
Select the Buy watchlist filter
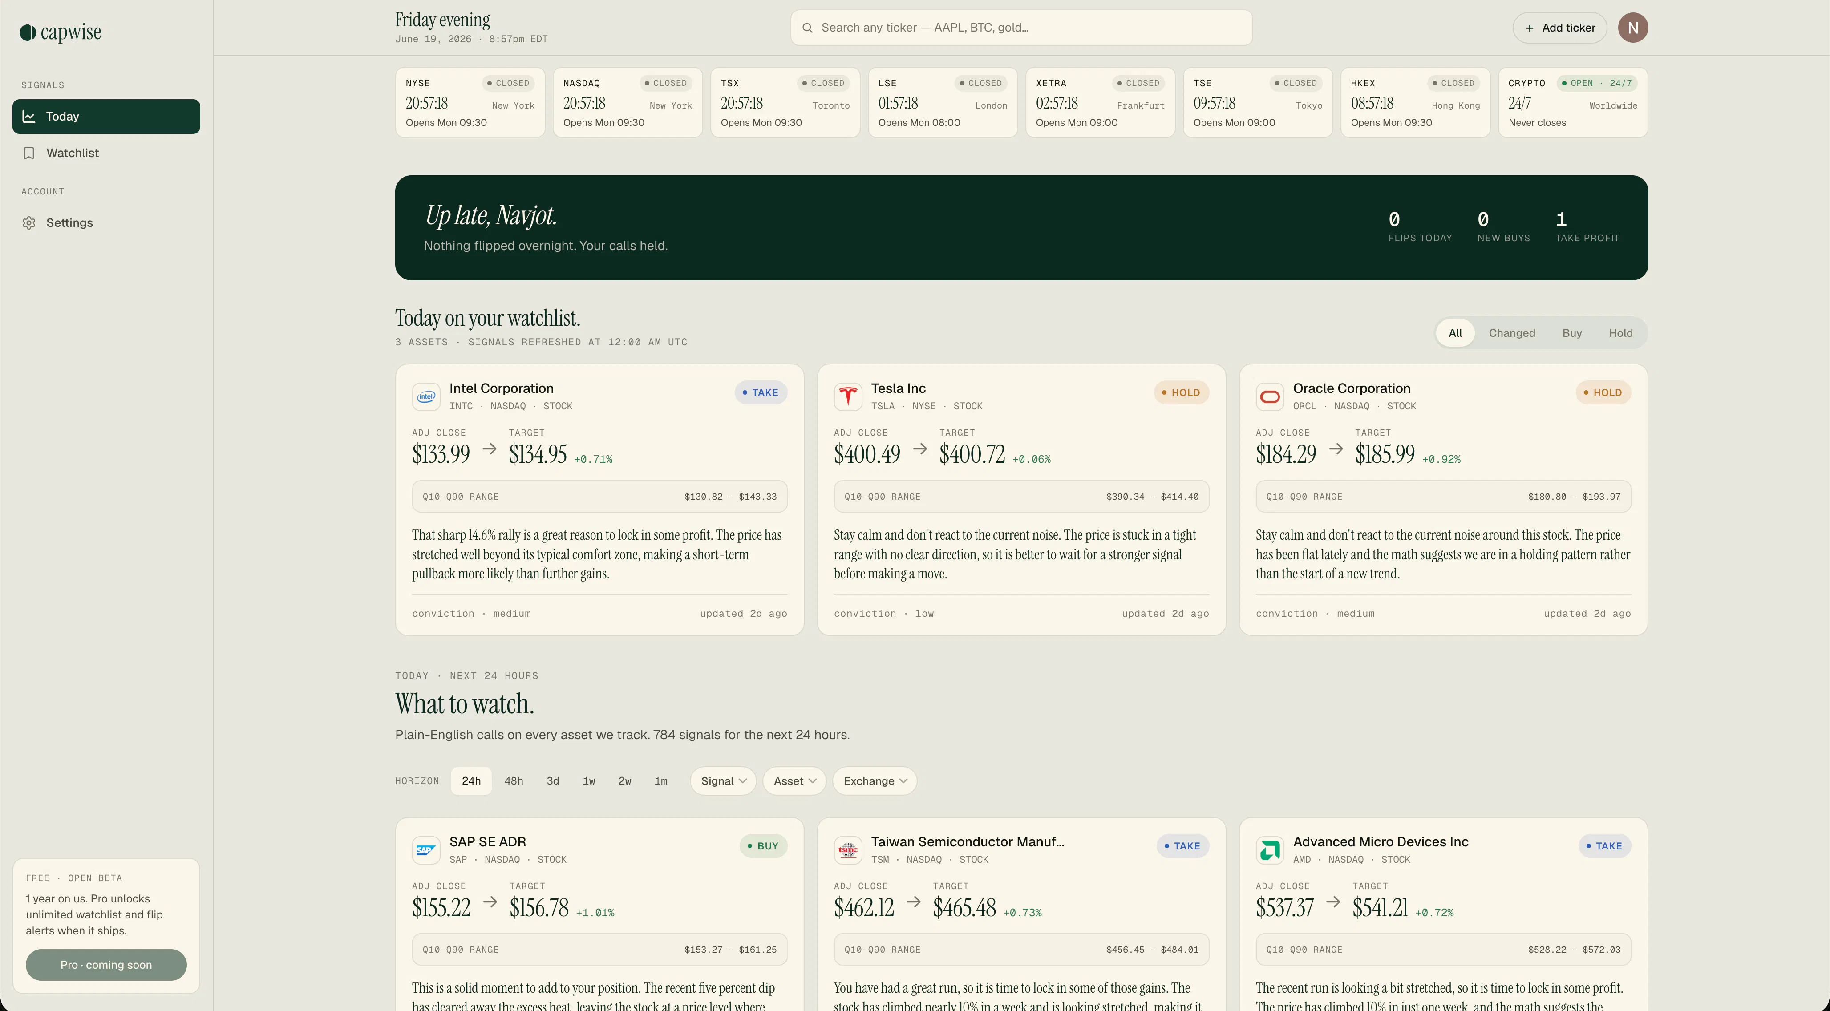click(x=1571, y=333)
